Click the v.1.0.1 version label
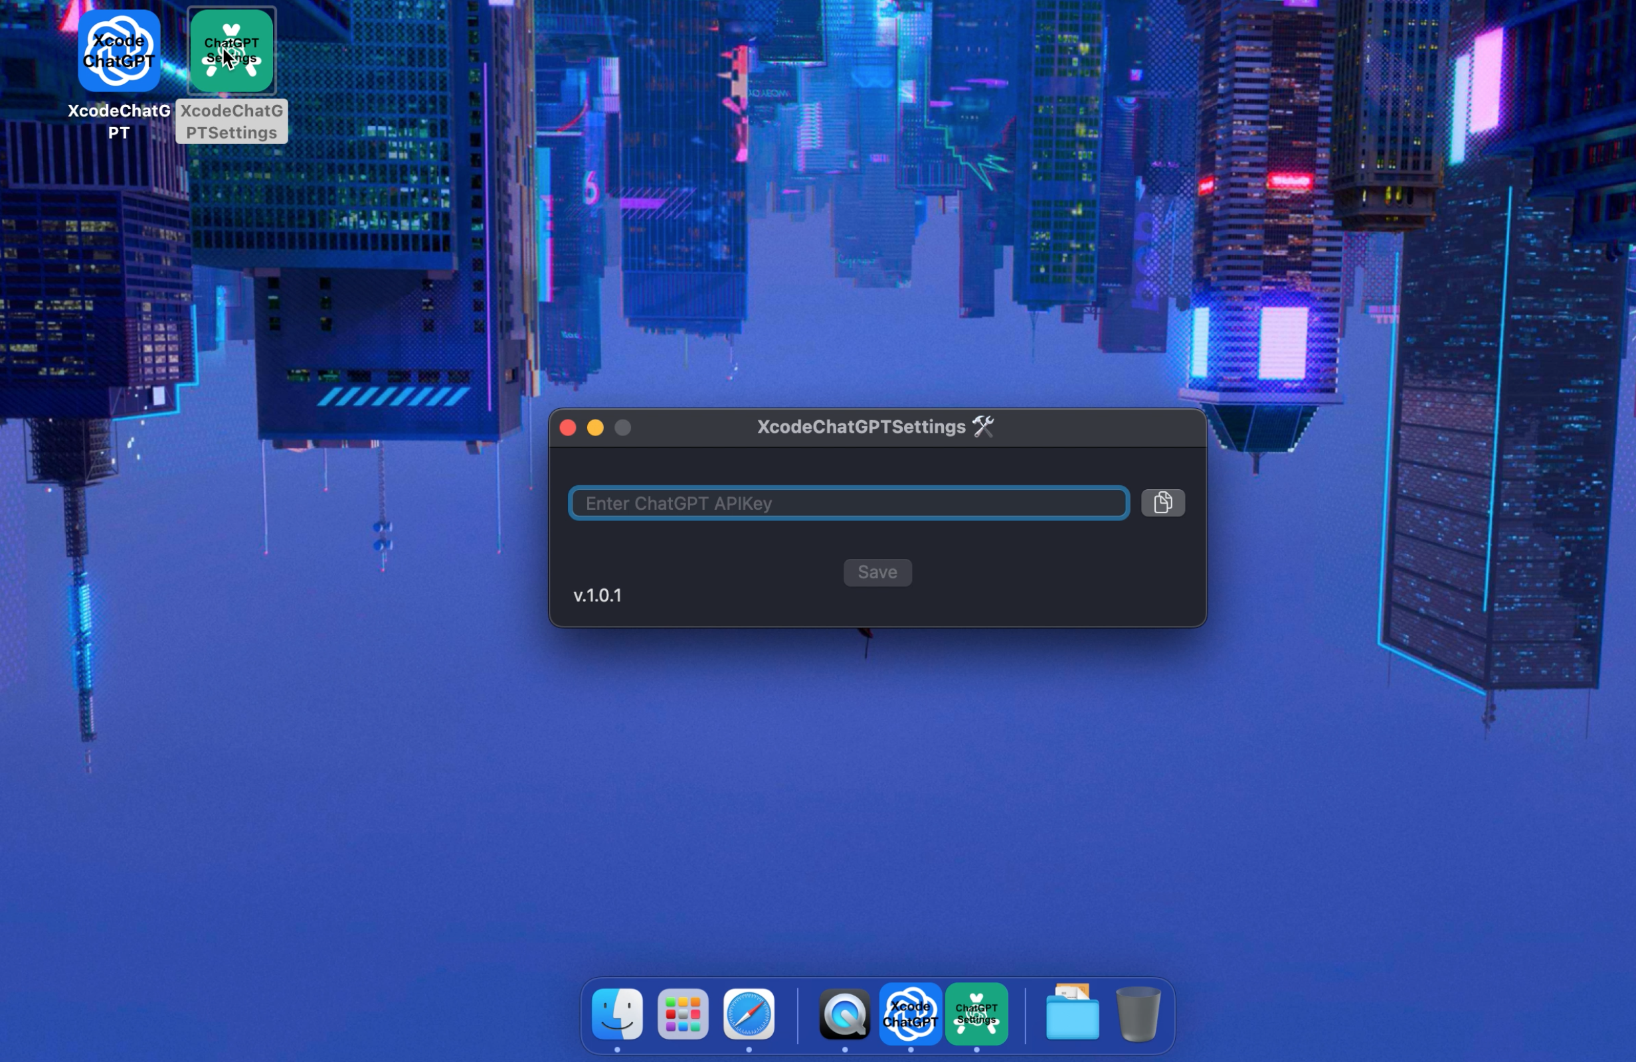 click(x=597, y=595)
